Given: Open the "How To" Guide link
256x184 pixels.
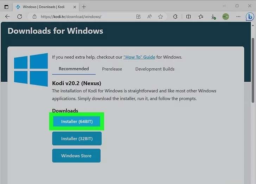Looking at the screenshot, I should tap(139, 57).
